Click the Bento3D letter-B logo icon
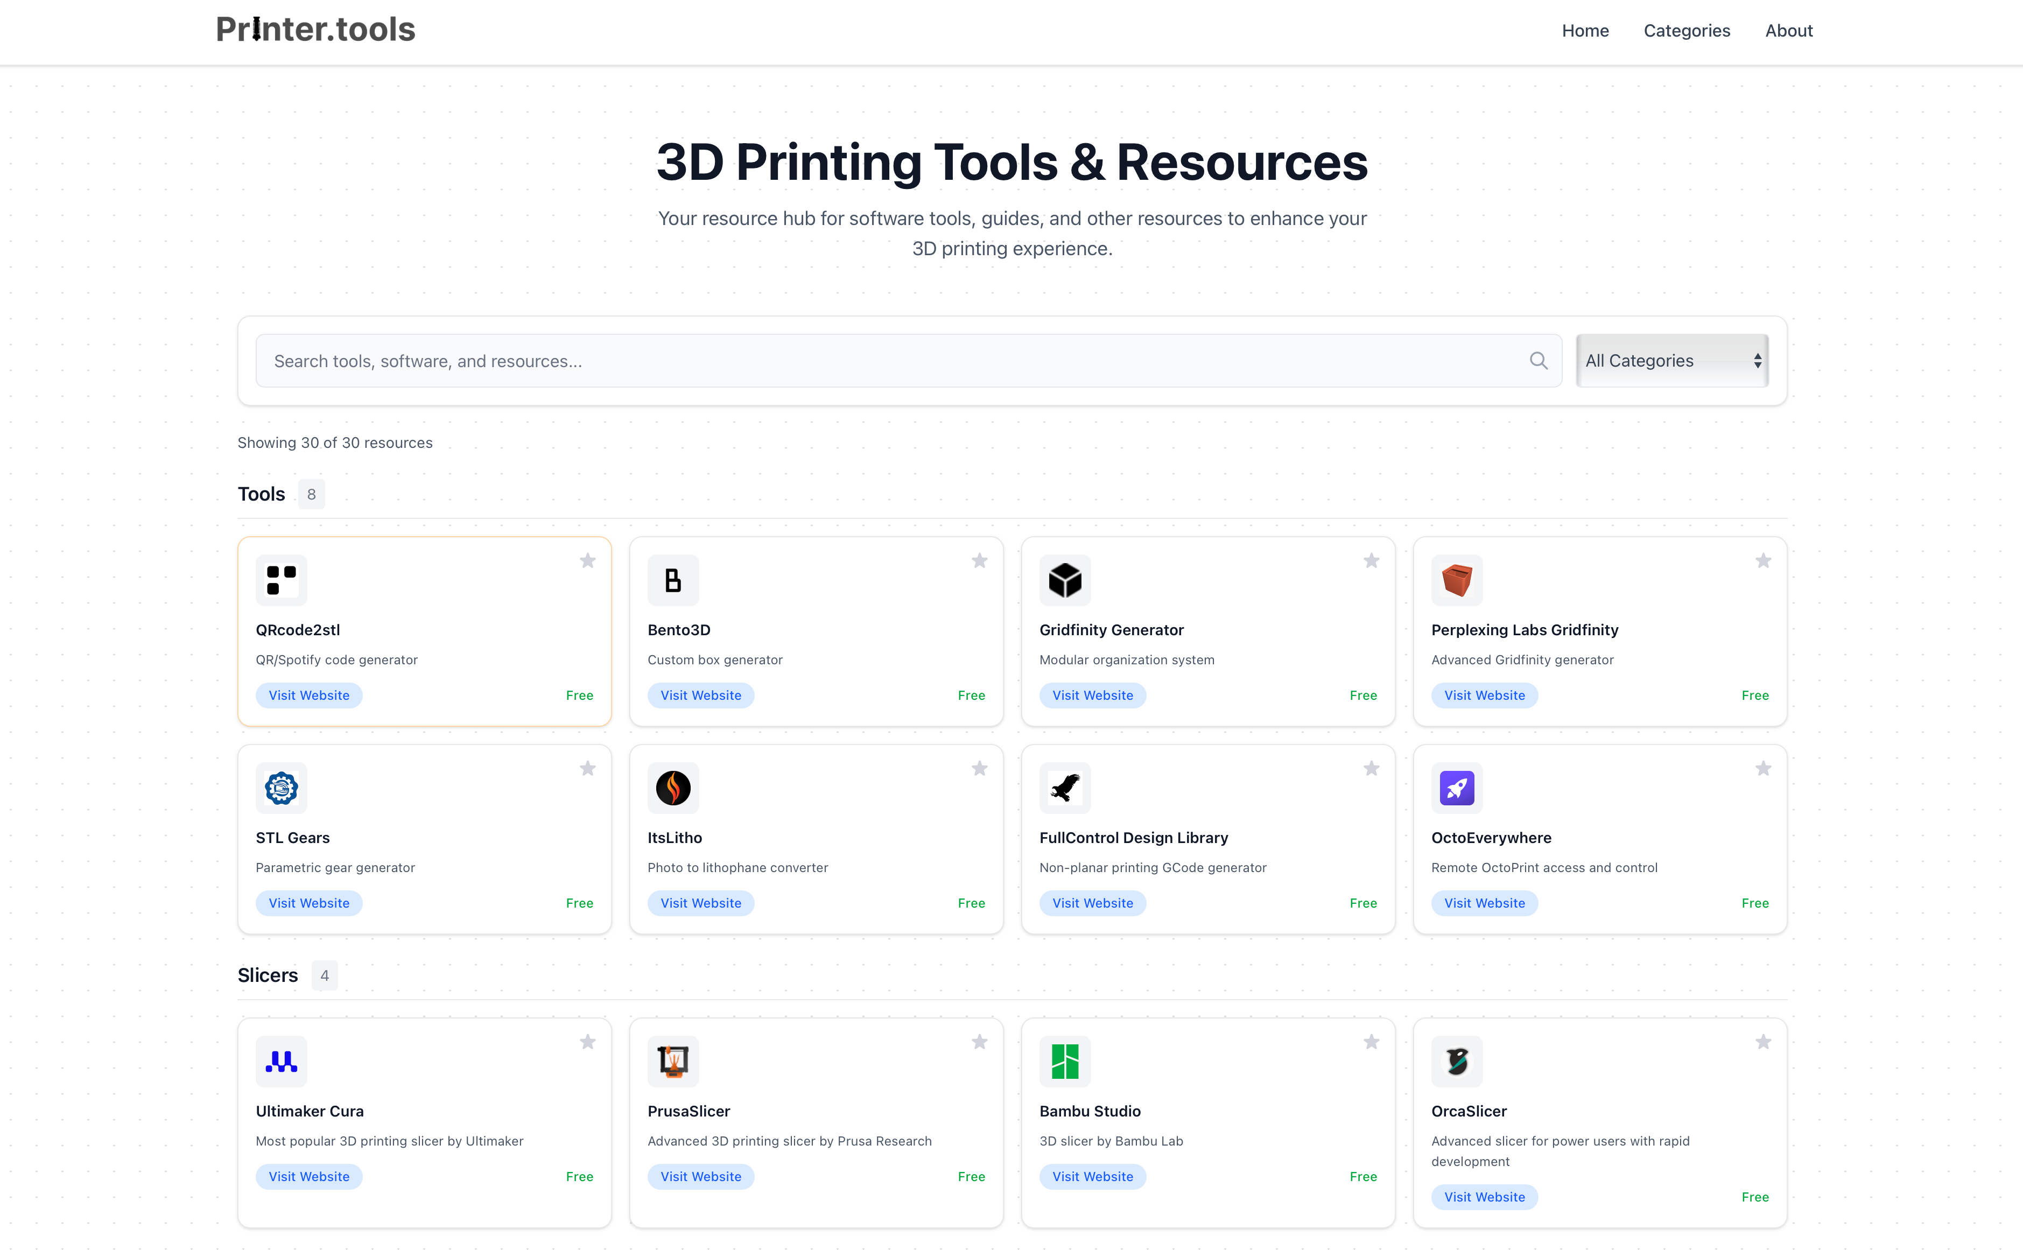2023x1250 pixels. click(x=673, y=580)
